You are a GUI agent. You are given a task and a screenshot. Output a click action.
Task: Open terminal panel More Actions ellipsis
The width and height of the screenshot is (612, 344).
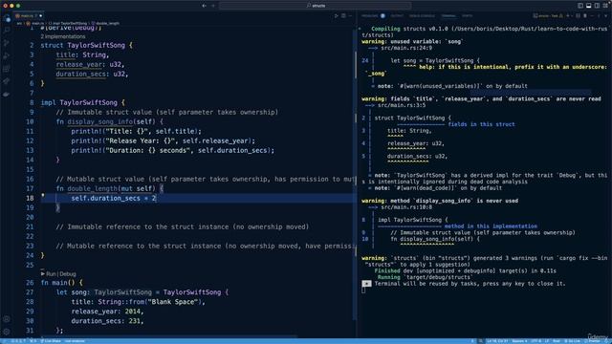coord(592,16)
